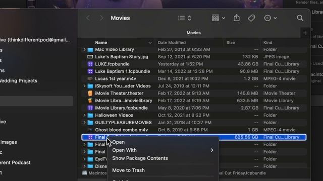Click the Halloween Videos folder icon

pyautogui.click(x=90, y=115)
